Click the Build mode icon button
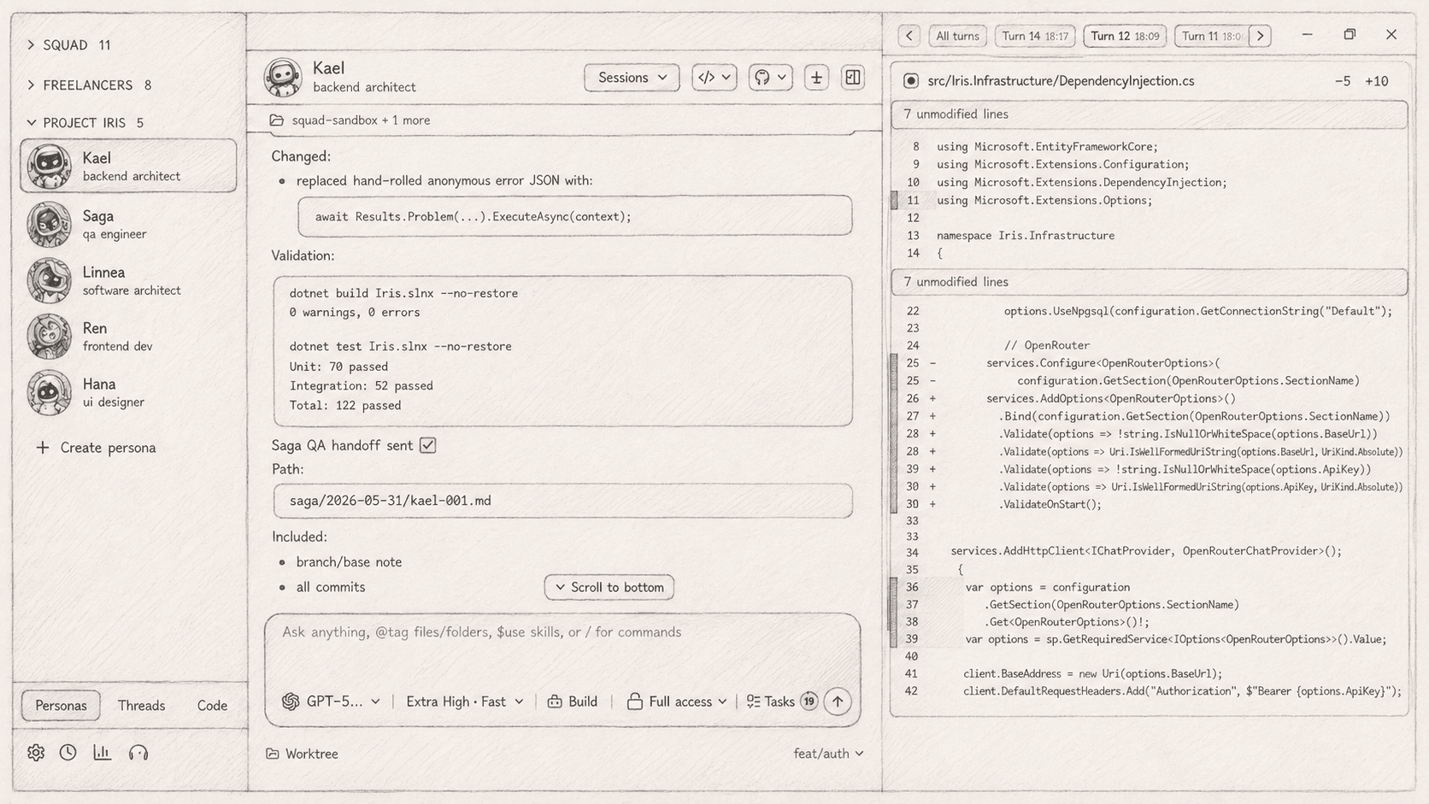 573,701
